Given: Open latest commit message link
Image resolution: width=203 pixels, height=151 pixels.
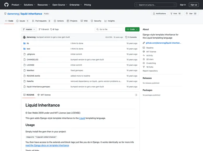Looking at the screenshot, I should tap(53, 37).
